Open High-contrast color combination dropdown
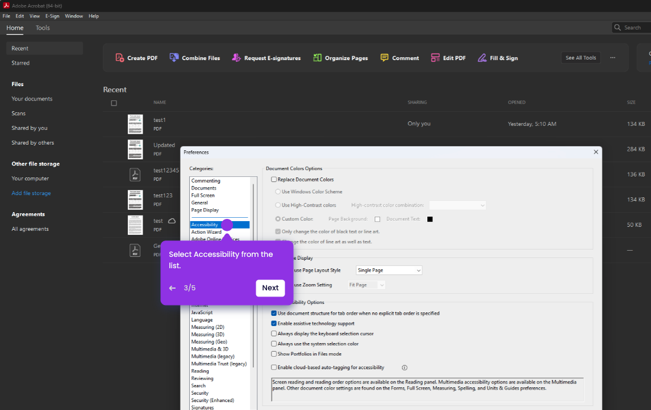Image resolution: width=651 pixels, height=410 pixels. point(457,205)
